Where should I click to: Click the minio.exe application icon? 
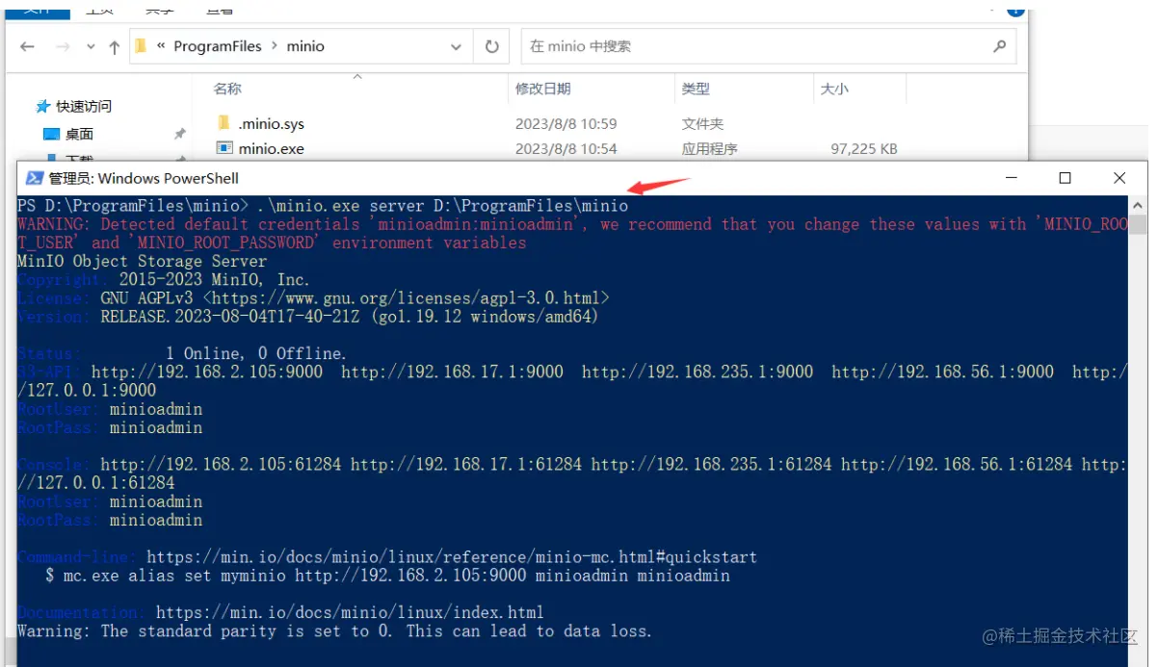pos(224,148)
